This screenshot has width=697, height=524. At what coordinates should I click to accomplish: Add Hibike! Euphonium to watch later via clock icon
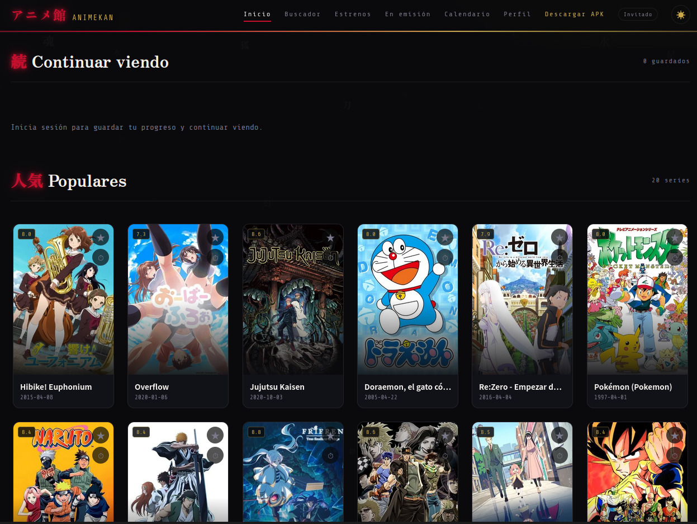click(x=101, y=257)
